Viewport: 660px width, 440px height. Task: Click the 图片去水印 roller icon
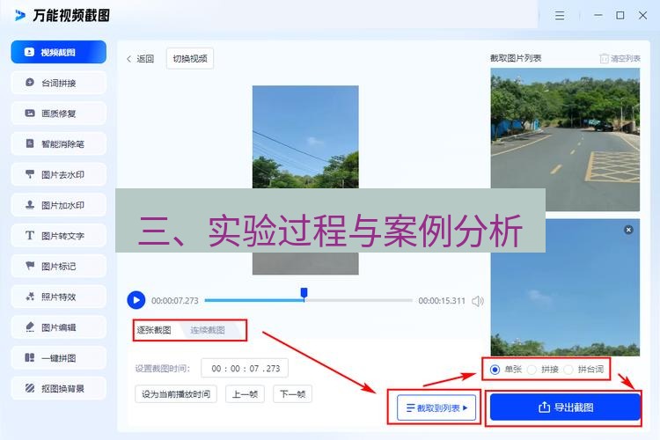pos(29,174)
